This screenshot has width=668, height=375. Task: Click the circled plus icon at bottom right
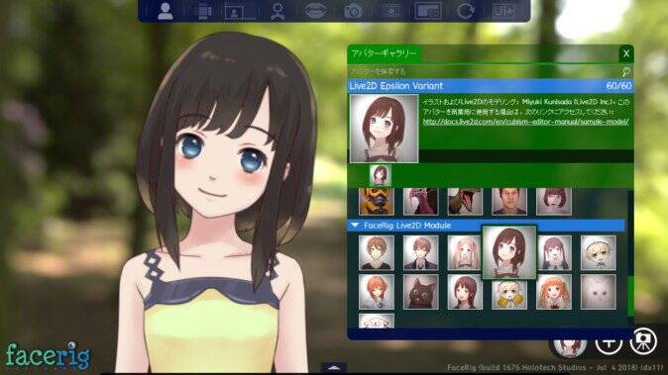point(609,342)
